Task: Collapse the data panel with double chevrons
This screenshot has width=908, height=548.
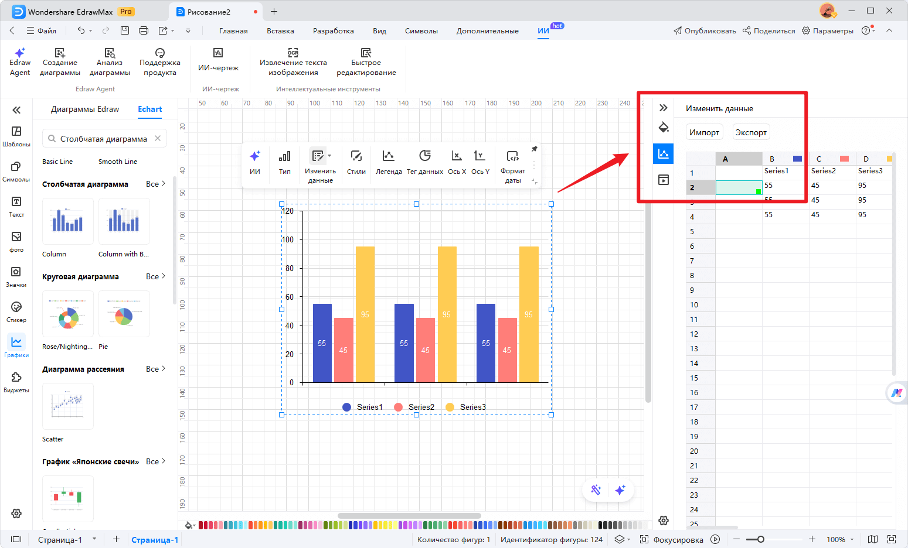Action: 663,107
